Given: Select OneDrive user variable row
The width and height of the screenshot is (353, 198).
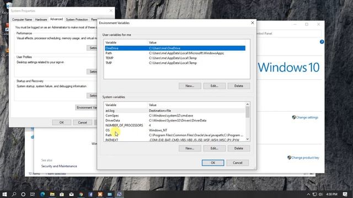Looking at the screenshot, I should click(x=175, y=48).
